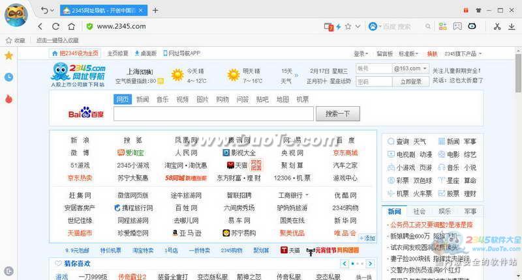This screenshot has height=280, width=522.
Task: Open dropdown next to undo tab arrow
Action: [52, 10]
